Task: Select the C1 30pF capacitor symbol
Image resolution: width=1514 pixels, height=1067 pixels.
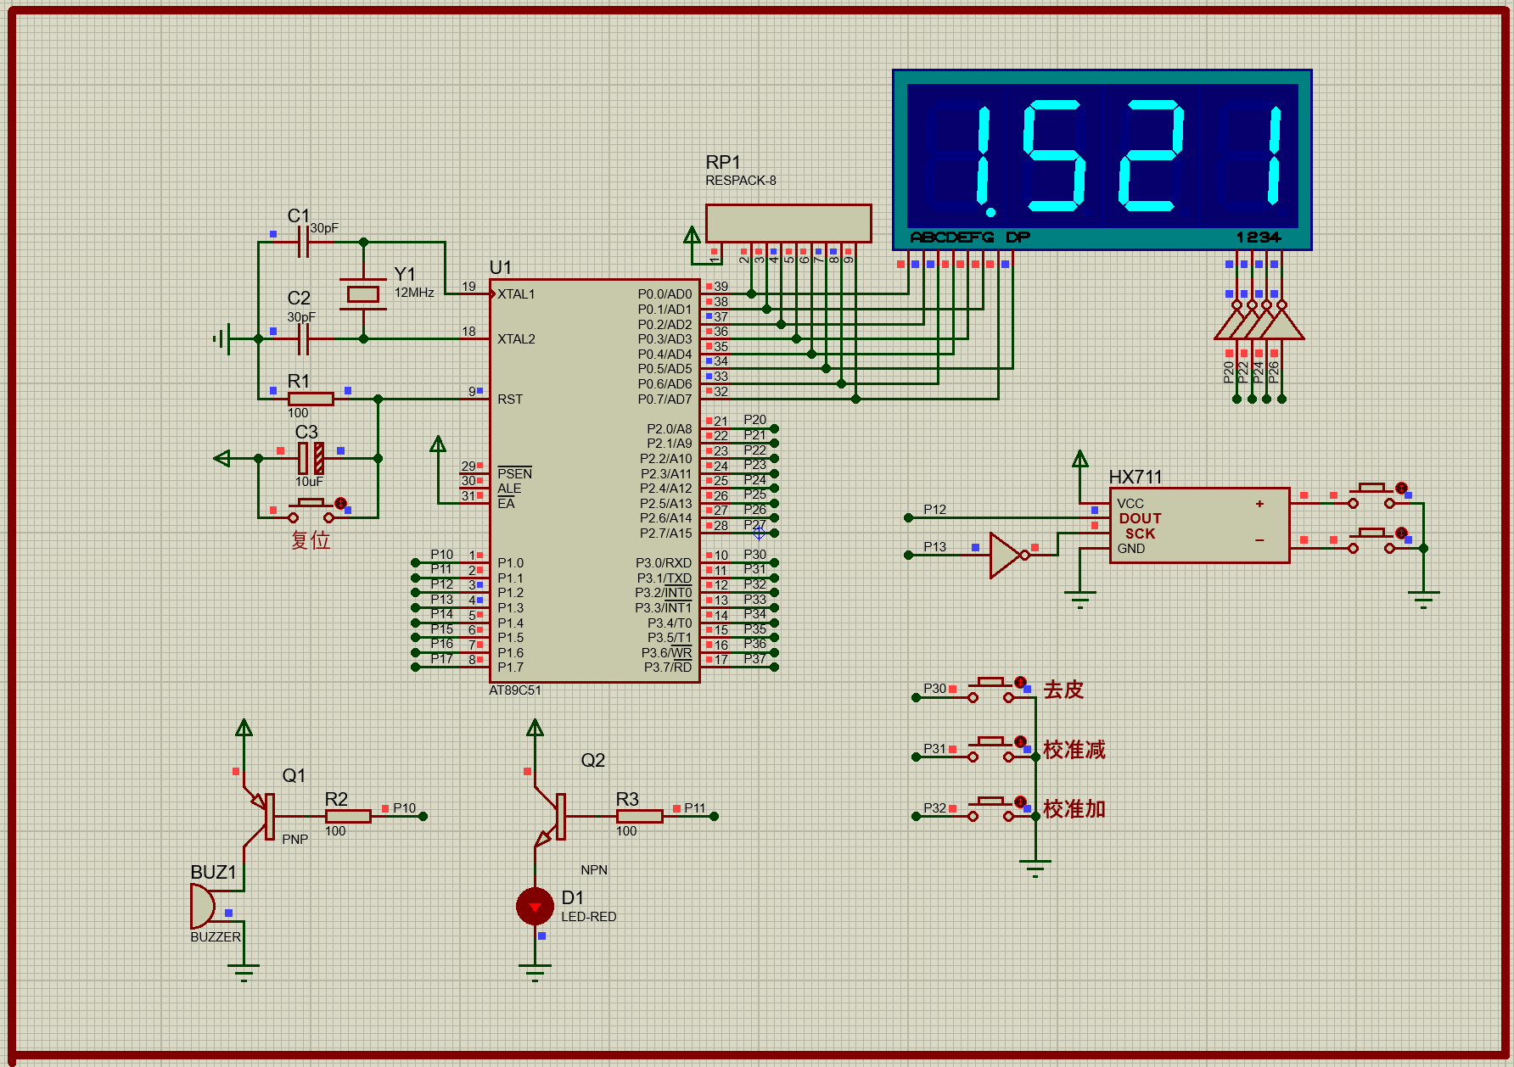Action: 303,243
